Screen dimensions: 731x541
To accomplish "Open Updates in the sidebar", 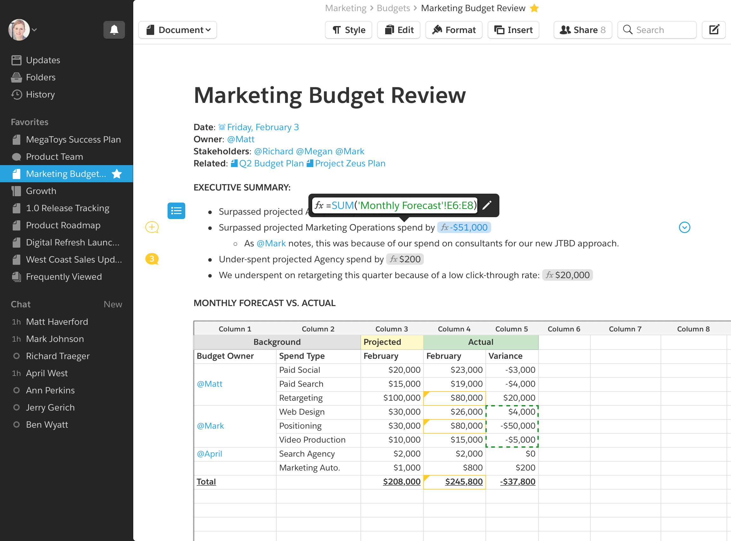I will [43, 60].
